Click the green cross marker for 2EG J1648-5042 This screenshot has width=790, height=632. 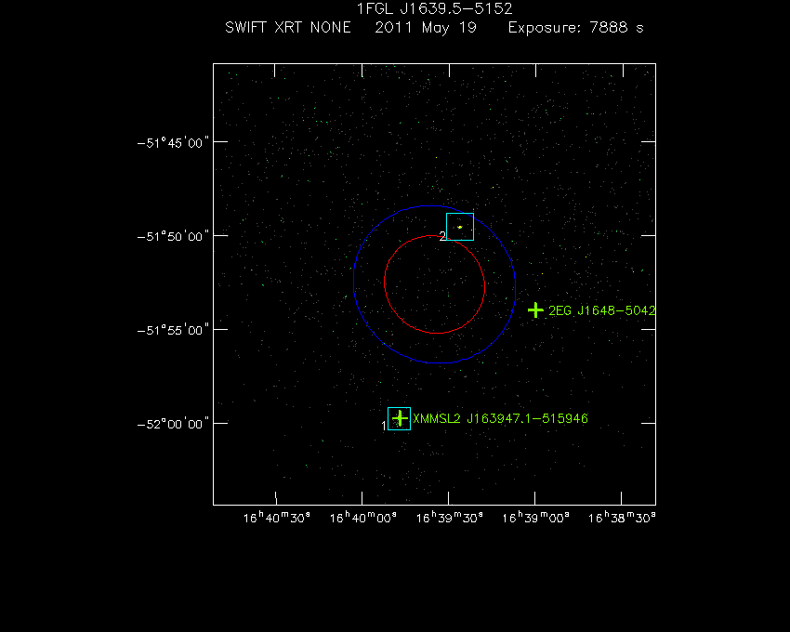tap(535, 309)
